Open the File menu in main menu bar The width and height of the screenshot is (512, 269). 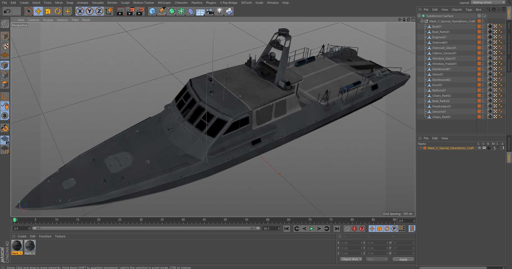click(x=5, y=3)
